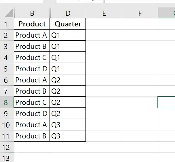Select the Q2 cell in row 6

tap(68, 80)
